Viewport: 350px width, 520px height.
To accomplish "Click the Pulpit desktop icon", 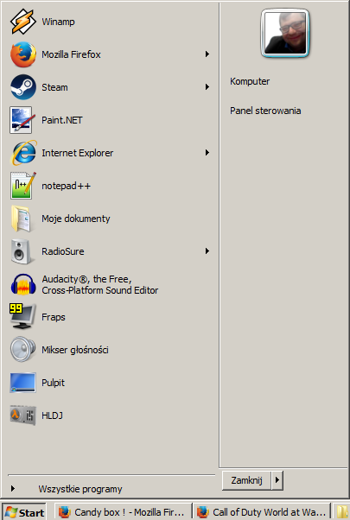I will [x=22, y=383].
